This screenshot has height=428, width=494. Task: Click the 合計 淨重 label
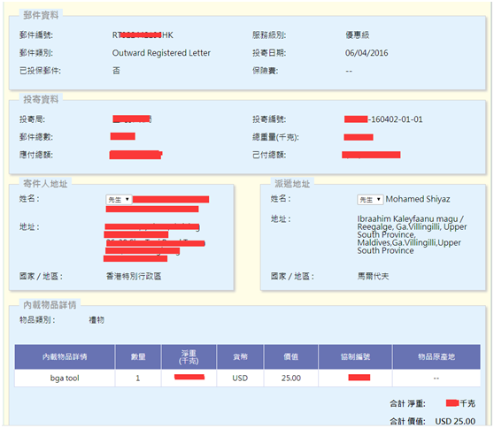[407, 403]
